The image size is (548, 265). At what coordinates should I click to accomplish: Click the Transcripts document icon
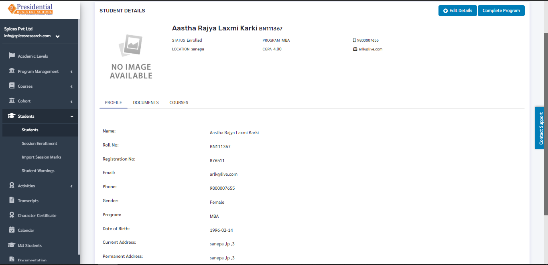coord(12,201)
